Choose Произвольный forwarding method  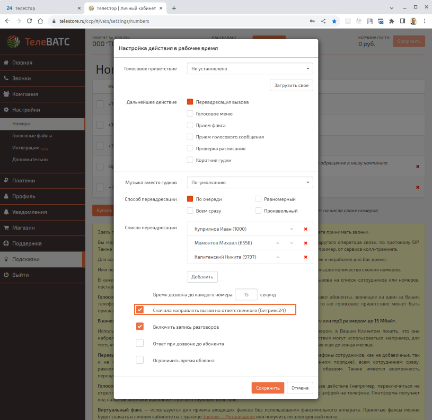coord(258,211)
